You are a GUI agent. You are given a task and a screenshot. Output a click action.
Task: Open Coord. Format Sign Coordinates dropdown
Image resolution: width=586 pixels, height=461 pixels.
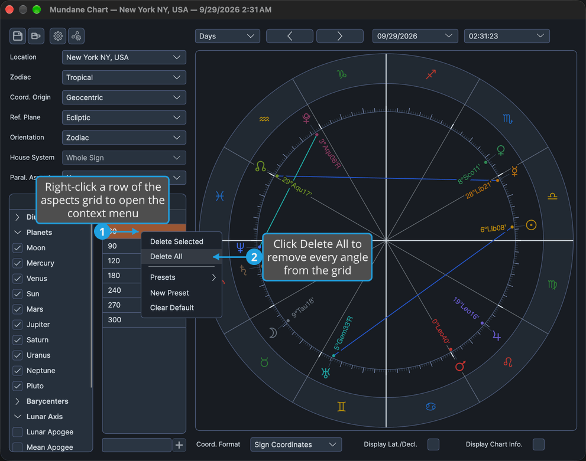pos(296,444)
